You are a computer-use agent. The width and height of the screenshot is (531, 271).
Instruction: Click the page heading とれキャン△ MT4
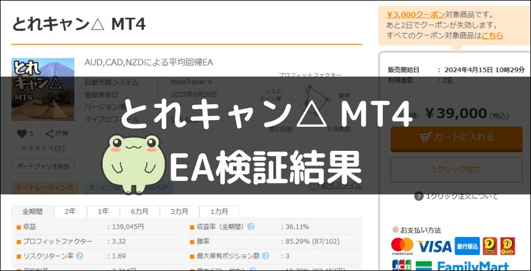(78, 24)
